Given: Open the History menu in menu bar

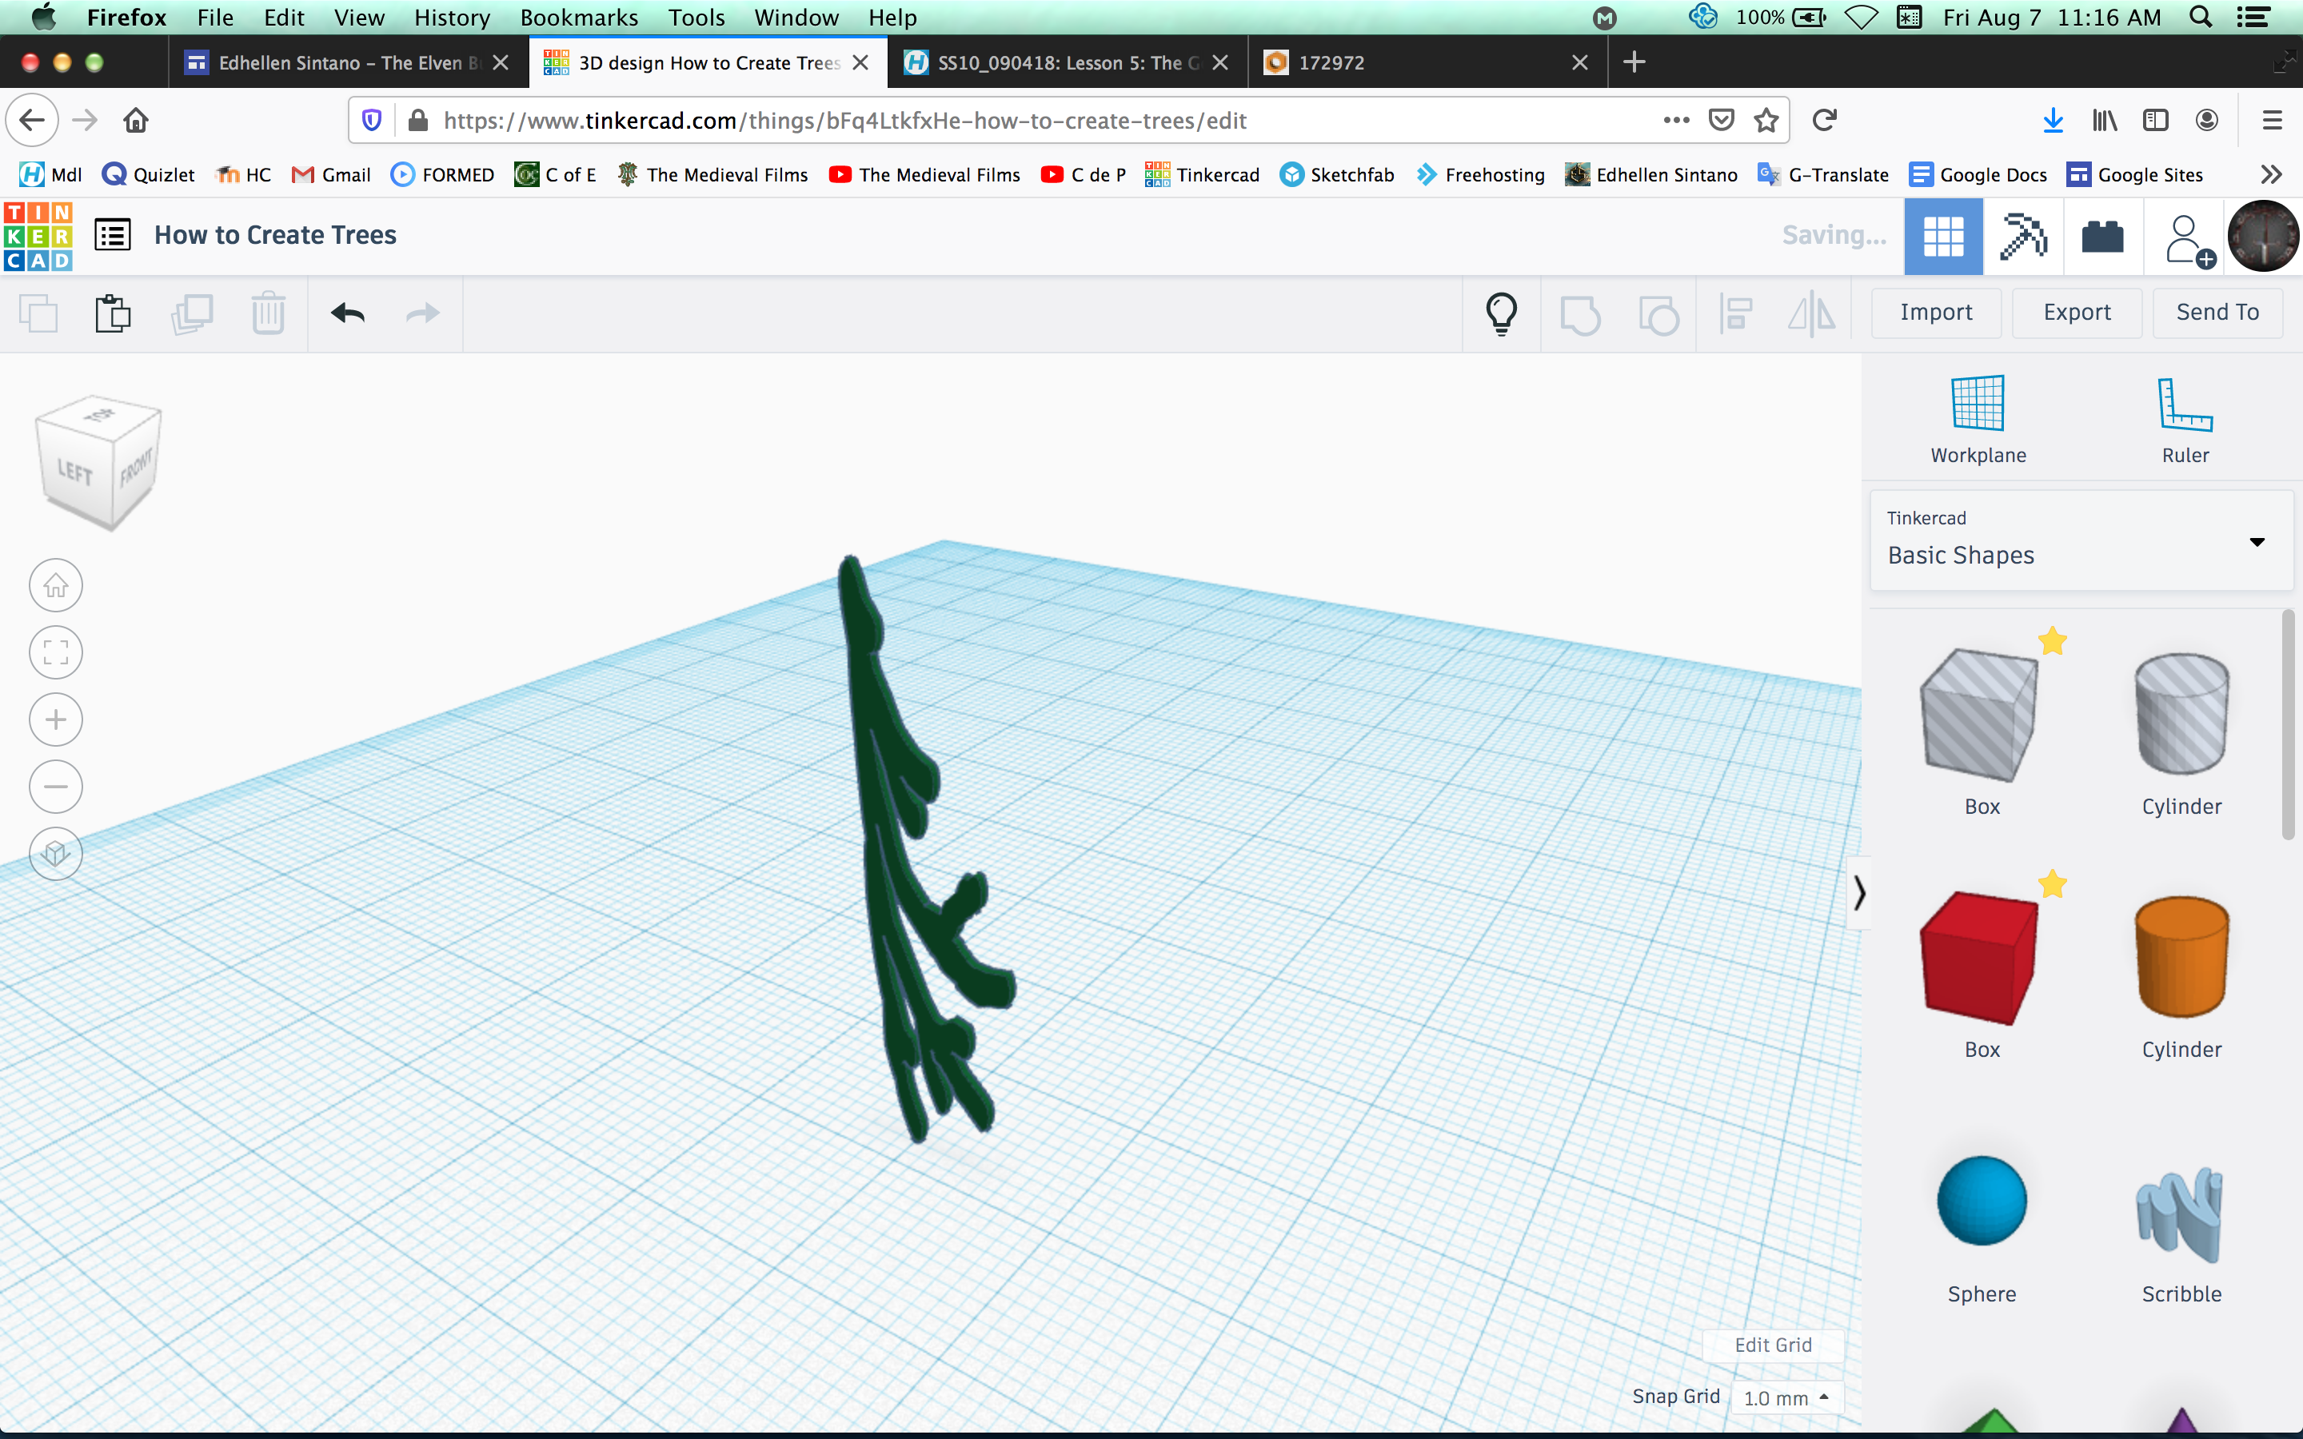Looking at the screenshot, I should pos(452,17).
